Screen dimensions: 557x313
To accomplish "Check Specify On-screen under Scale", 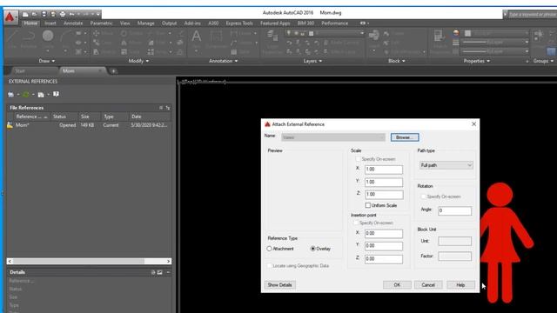I will click(x=358, y=159).
